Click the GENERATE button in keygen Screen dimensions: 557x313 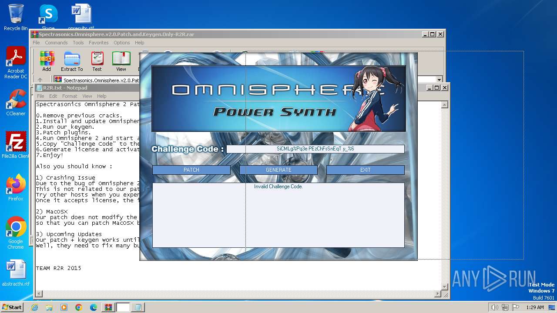(278, 170)
